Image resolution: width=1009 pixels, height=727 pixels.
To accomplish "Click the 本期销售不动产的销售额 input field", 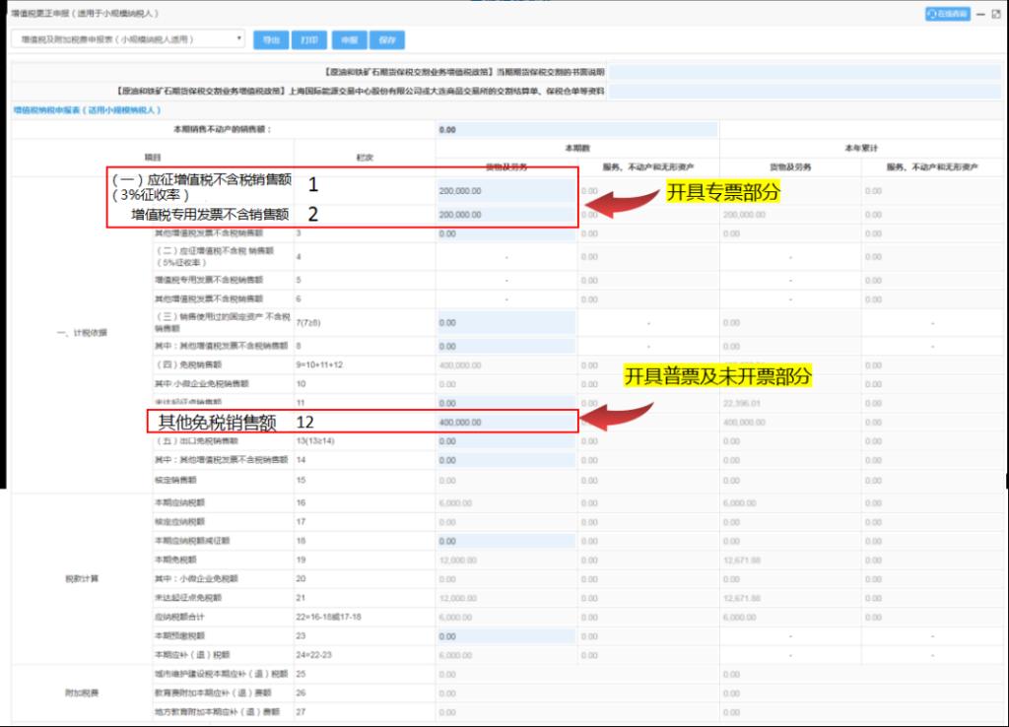I will pos(576,129).
